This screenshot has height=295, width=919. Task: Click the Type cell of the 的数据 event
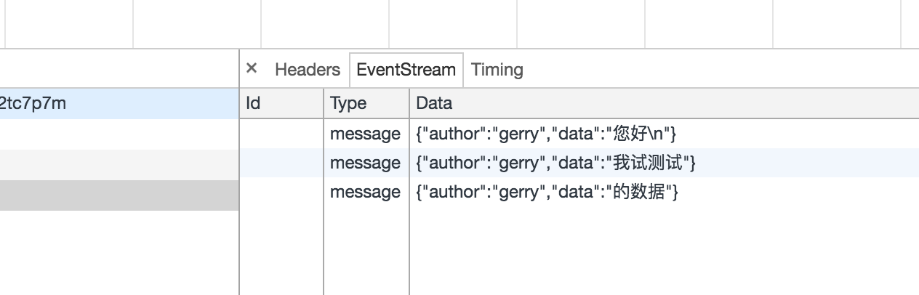(x=365, y=192)
